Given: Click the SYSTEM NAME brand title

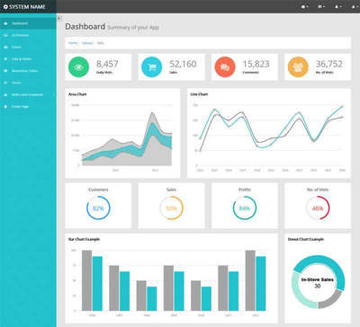Looking at the screenshot, I should pyautogui.click(x=27, y=6).
